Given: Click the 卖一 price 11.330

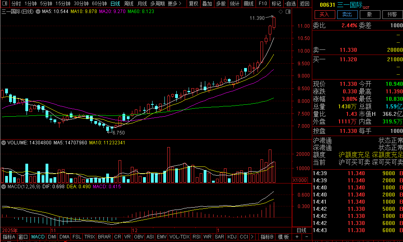Looking at the screenshot, I should pos(348,50).
